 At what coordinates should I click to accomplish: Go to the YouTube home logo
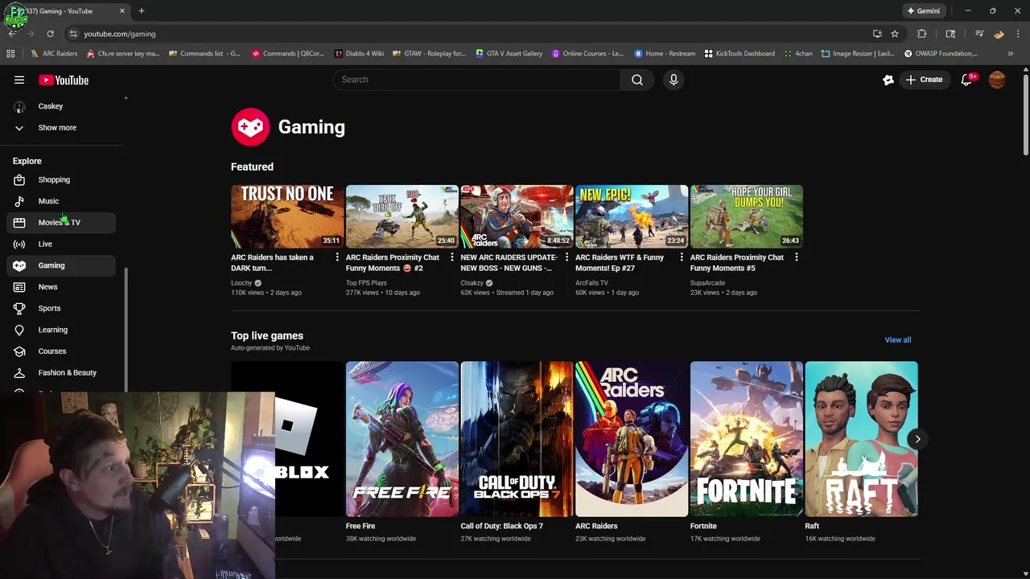pos(64,80)
